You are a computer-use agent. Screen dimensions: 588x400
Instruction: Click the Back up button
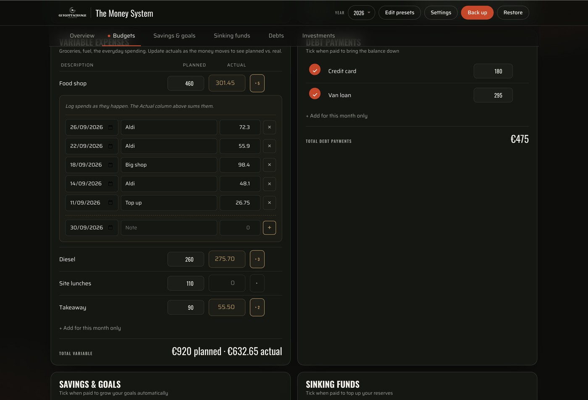pos(477,13)
